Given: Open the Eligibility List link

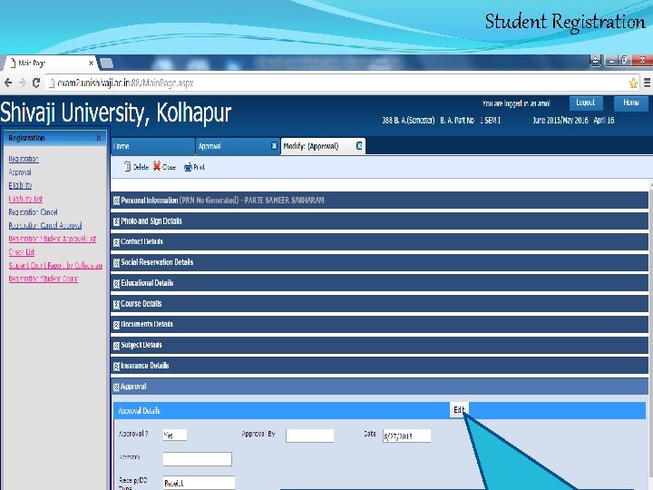Looking at the screenshot, I should [25, 199].
